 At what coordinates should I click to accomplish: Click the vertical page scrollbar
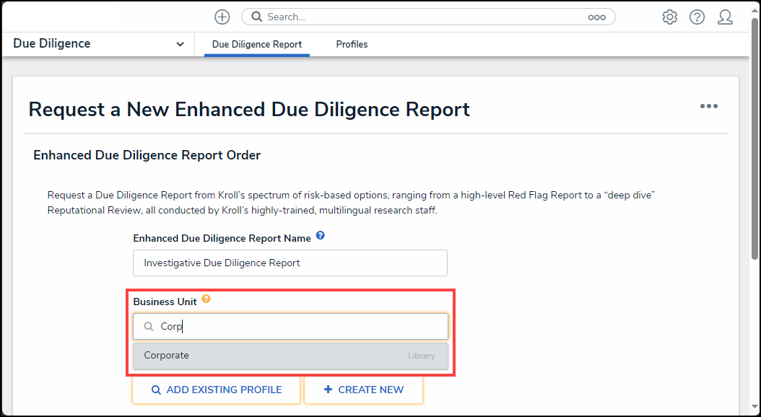pyautogui.click(x=755, y=139)
